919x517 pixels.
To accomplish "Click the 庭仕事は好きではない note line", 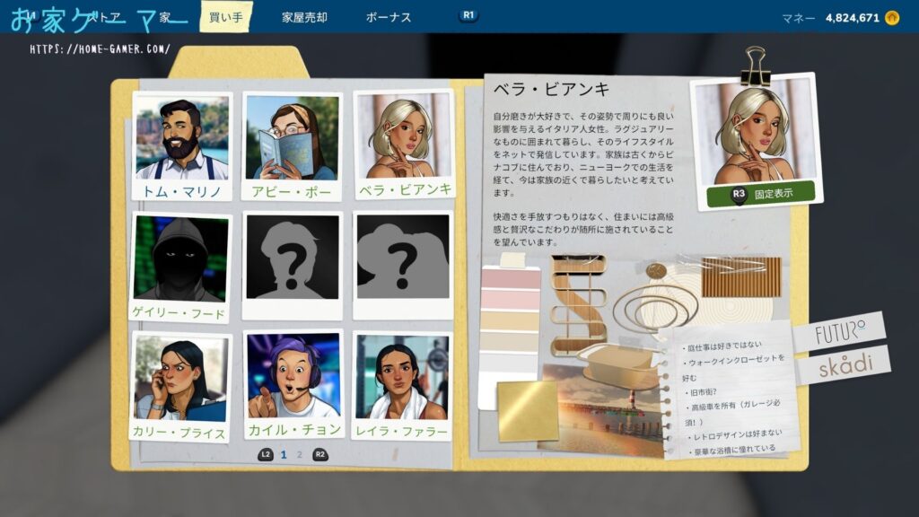I will 724,346.
